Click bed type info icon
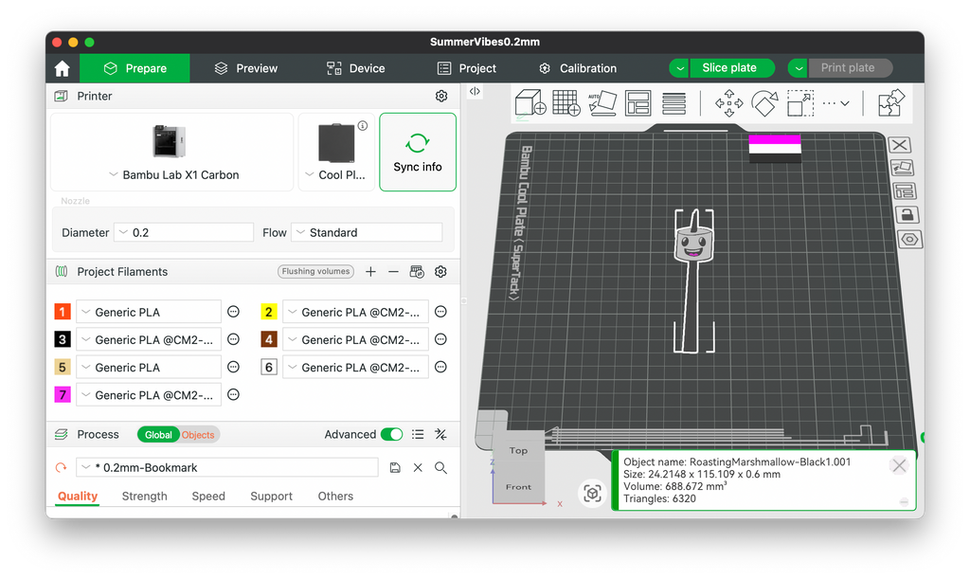This screenshot has height=579, width=970. [x=363, y=126]
